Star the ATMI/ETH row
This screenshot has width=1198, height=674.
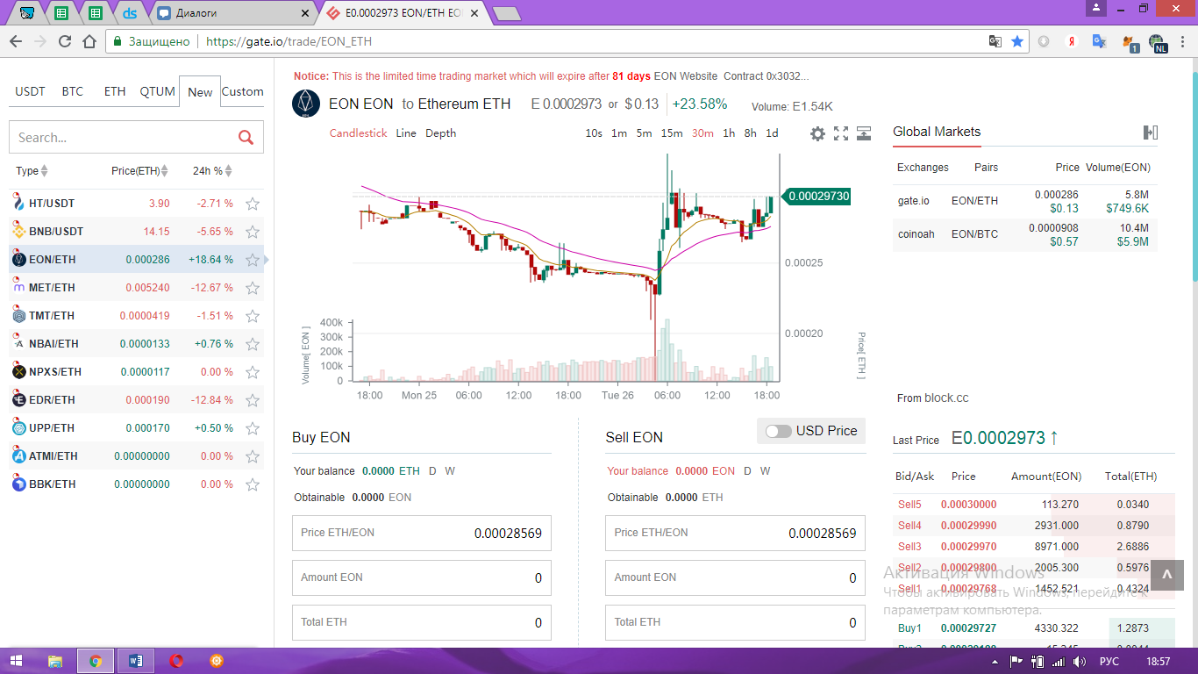pyautogui.click(x=253, y=456)
